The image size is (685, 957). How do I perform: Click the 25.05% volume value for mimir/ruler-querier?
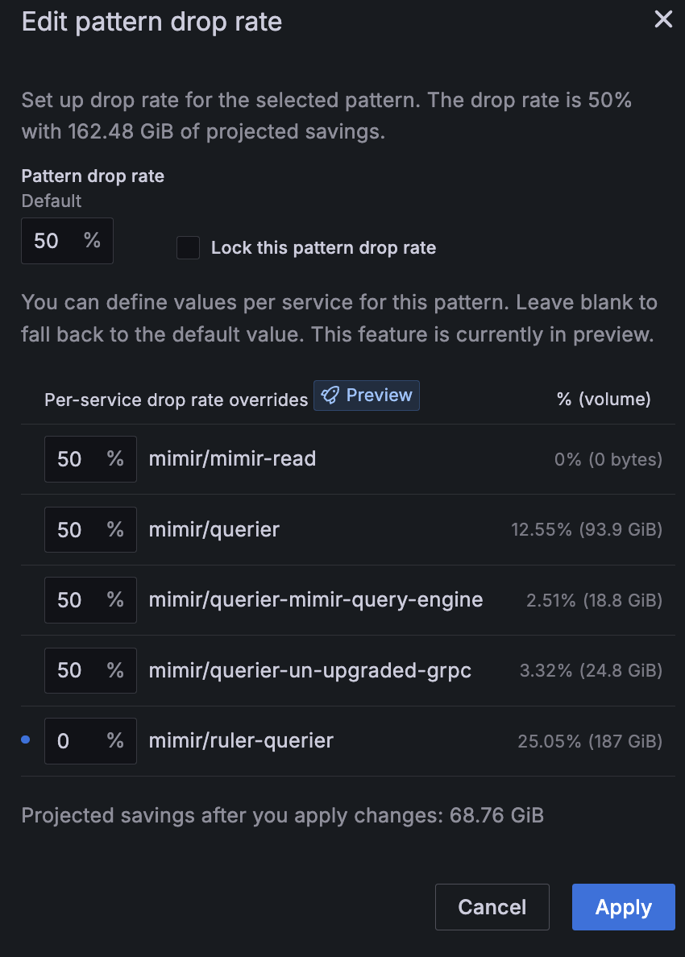point(589,740)
